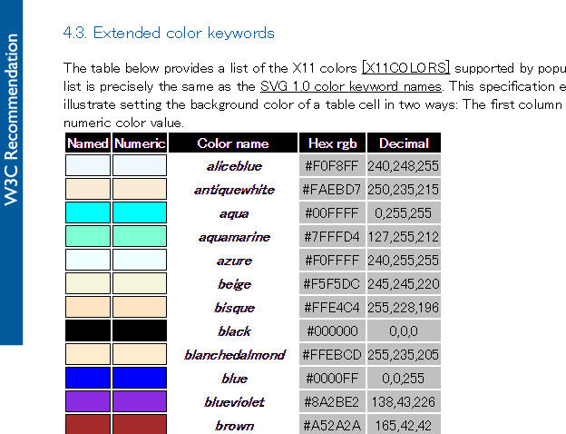The height and width of the screenshot is (434, 566).
Task: Open the X11COLORS reference link
Action: coord(405,68)
